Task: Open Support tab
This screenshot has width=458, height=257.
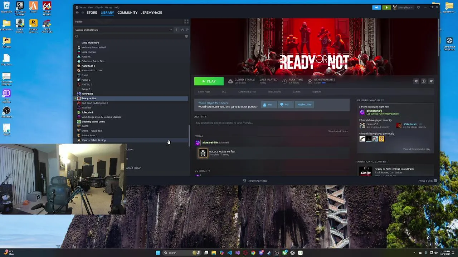Action: click(317, 92)
